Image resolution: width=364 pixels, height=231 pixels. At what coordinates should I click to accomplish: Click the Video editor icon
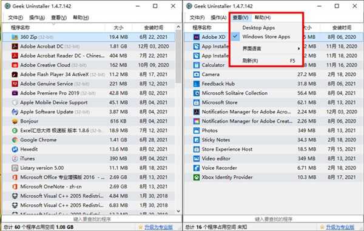(197, 159)
